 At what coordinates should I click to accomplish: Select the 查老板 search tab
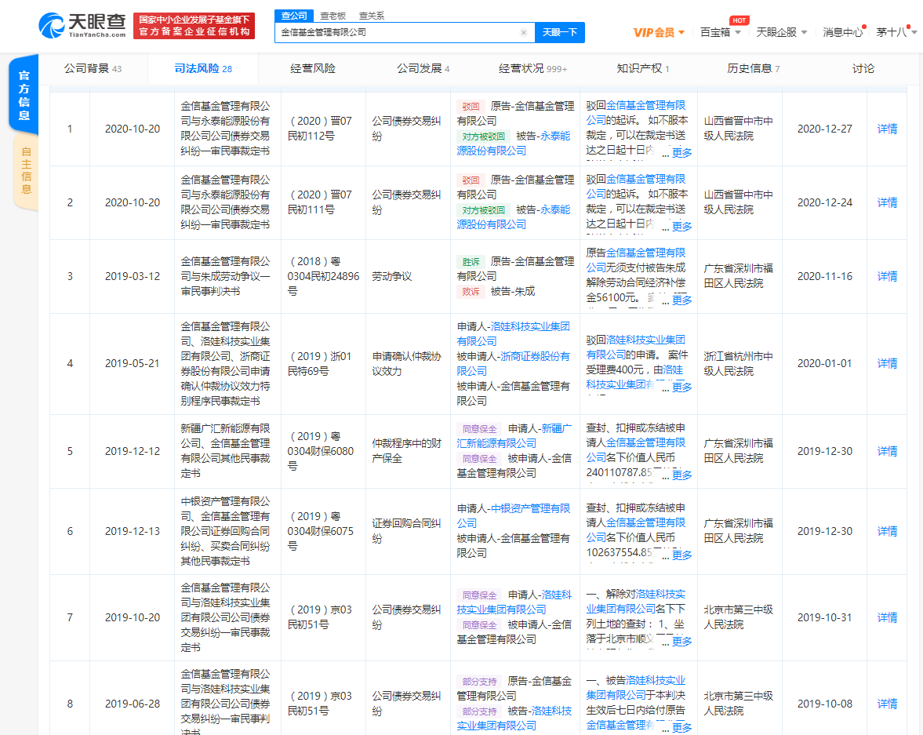tap(332, 16)
